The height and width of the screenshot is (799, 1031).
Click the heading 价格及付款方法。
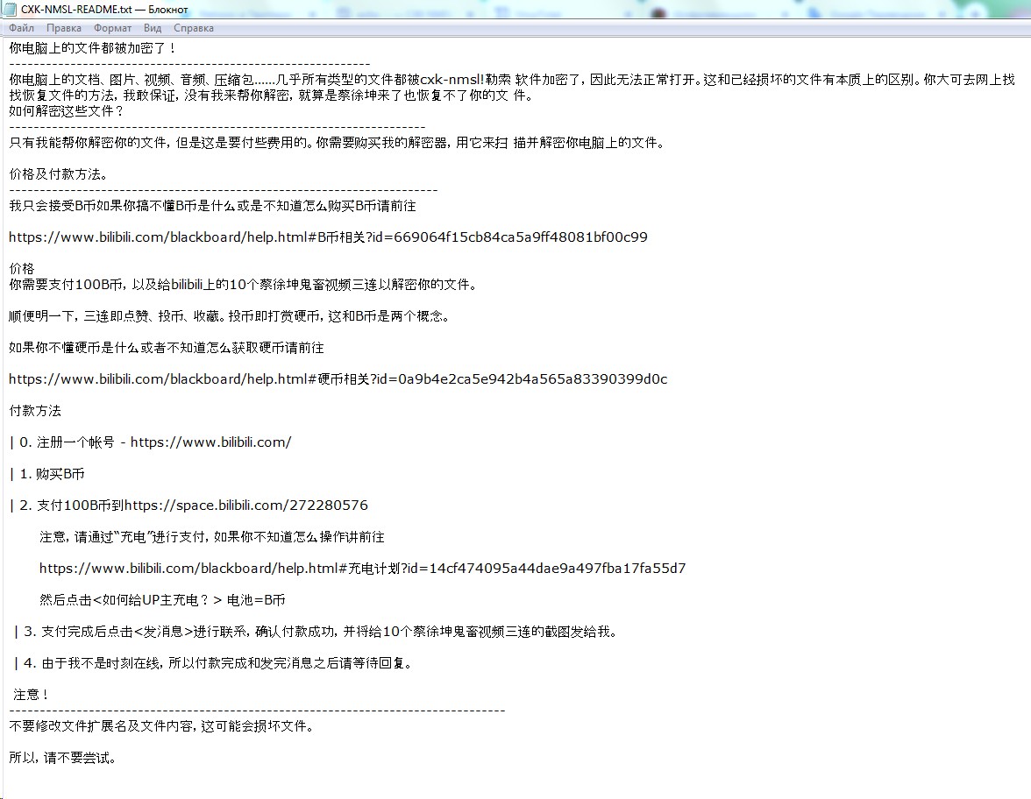(59, 174)
